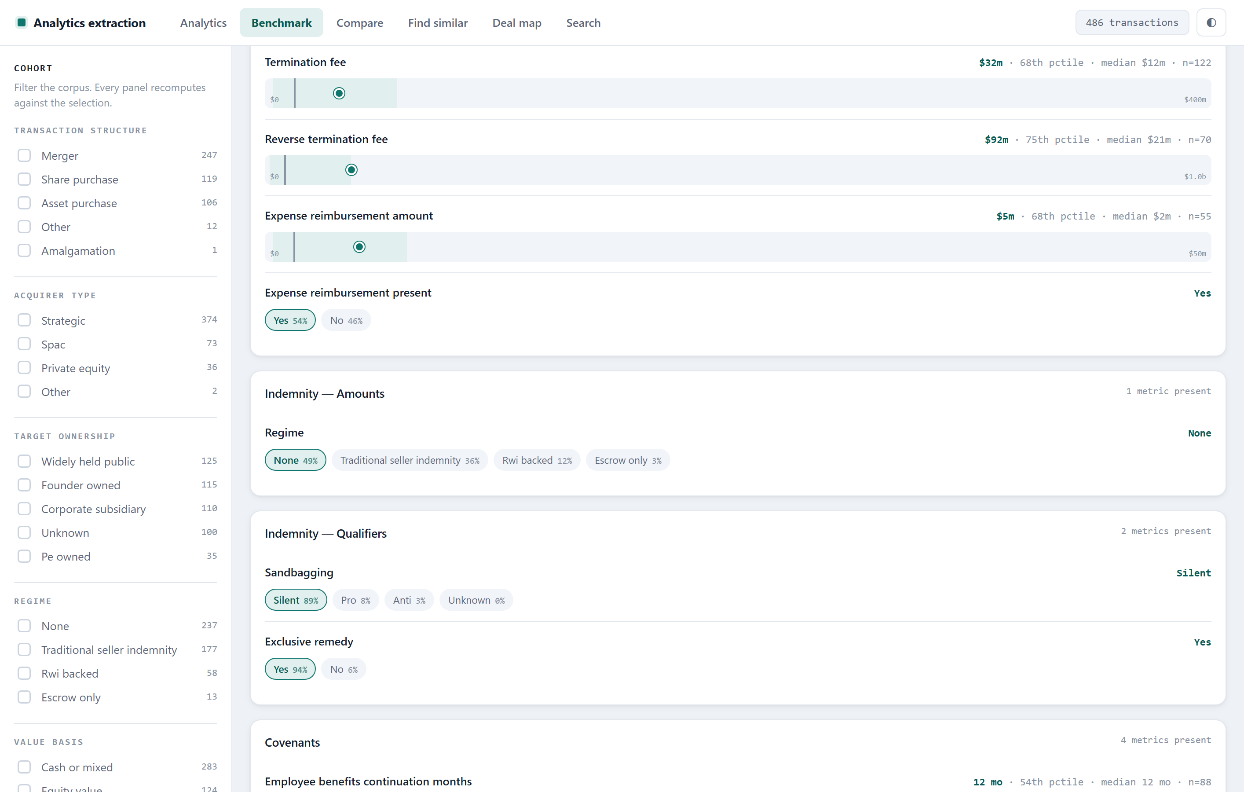The image size is (1244, 792).
Task: Select the Yes 94% exclusive remedy chip
Action: [290, 670]
